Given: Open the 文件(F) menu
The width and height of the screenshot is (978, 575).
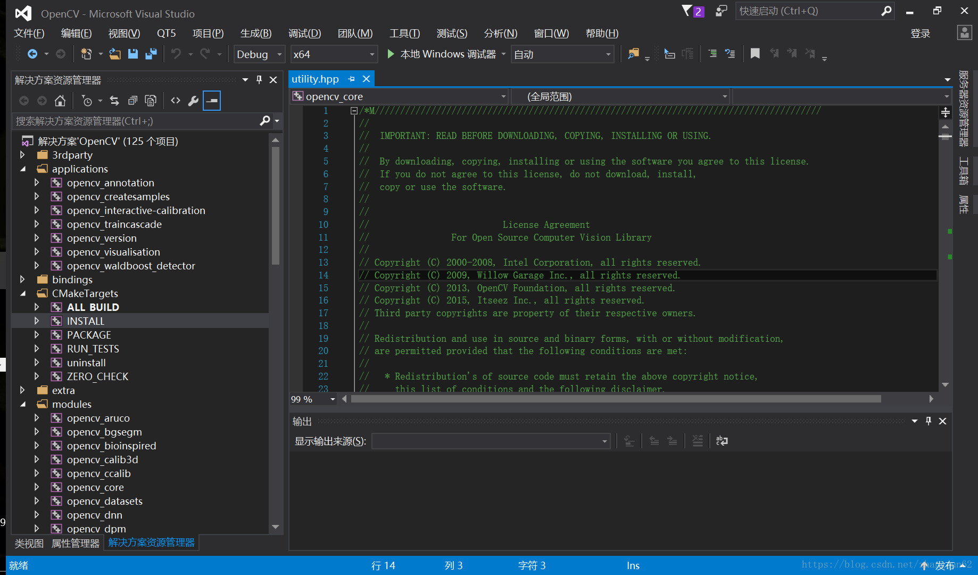Looking at the screenshot, I should pyautogui.click(x=29, y=34).
